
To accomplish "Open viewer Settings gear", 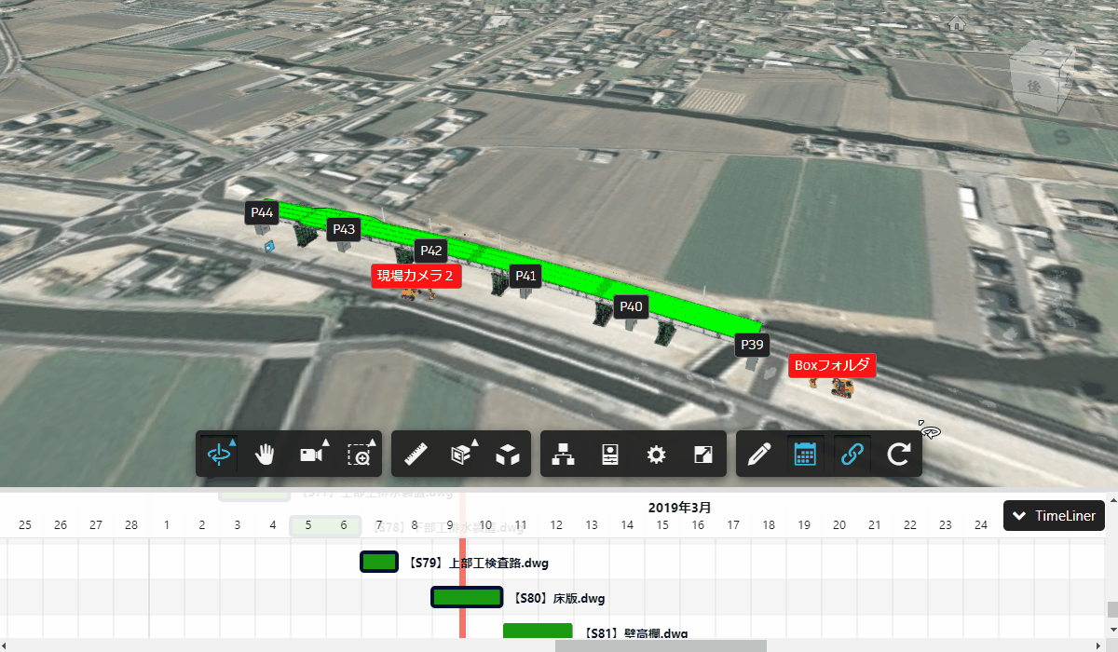I will (657, 454).
